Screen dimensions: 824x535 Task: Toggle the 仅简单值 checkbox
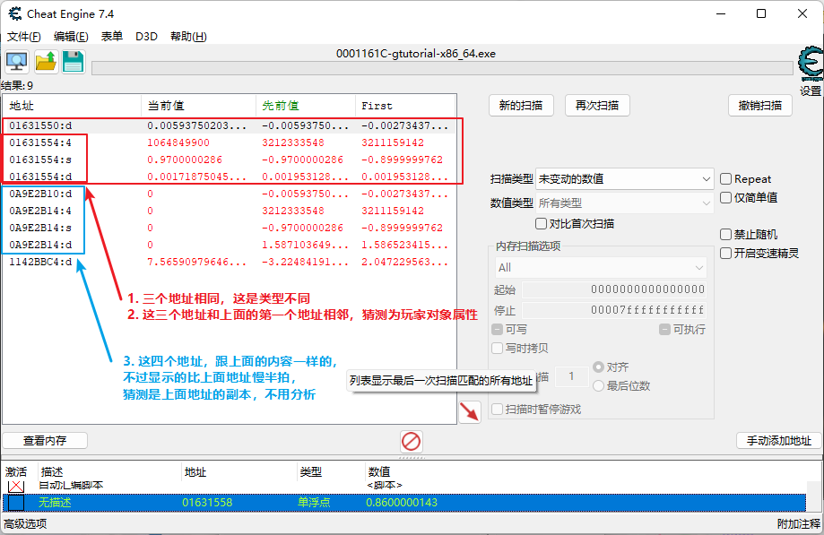[725, 198]
